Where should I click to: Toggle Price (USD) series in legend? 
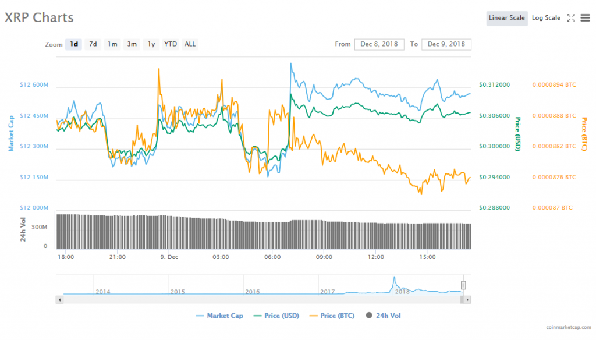(276, 316)
